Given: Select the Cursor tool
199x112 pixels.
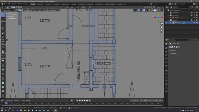Looking at the screenshot, I should click(3, 19).
